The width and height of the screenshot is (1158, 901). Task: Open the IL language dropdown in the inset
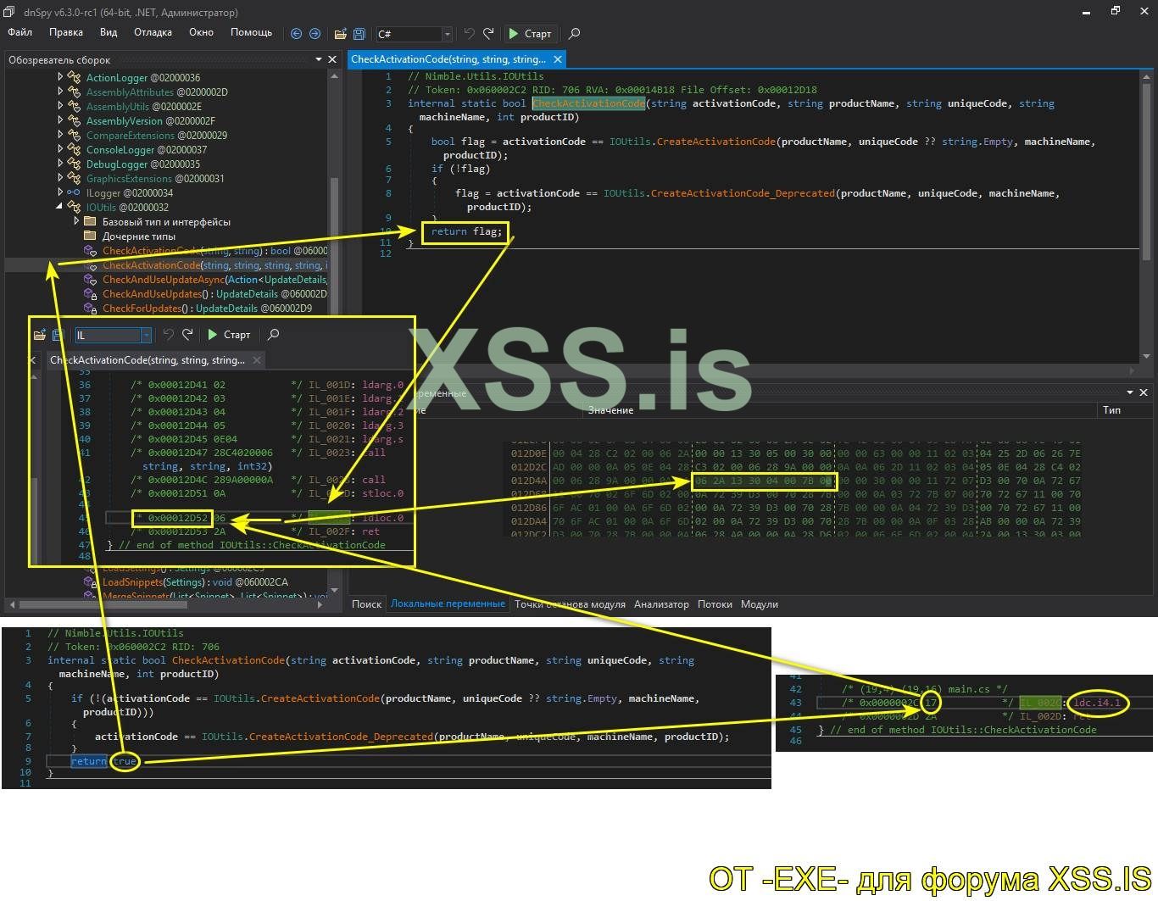click(114, 335)
